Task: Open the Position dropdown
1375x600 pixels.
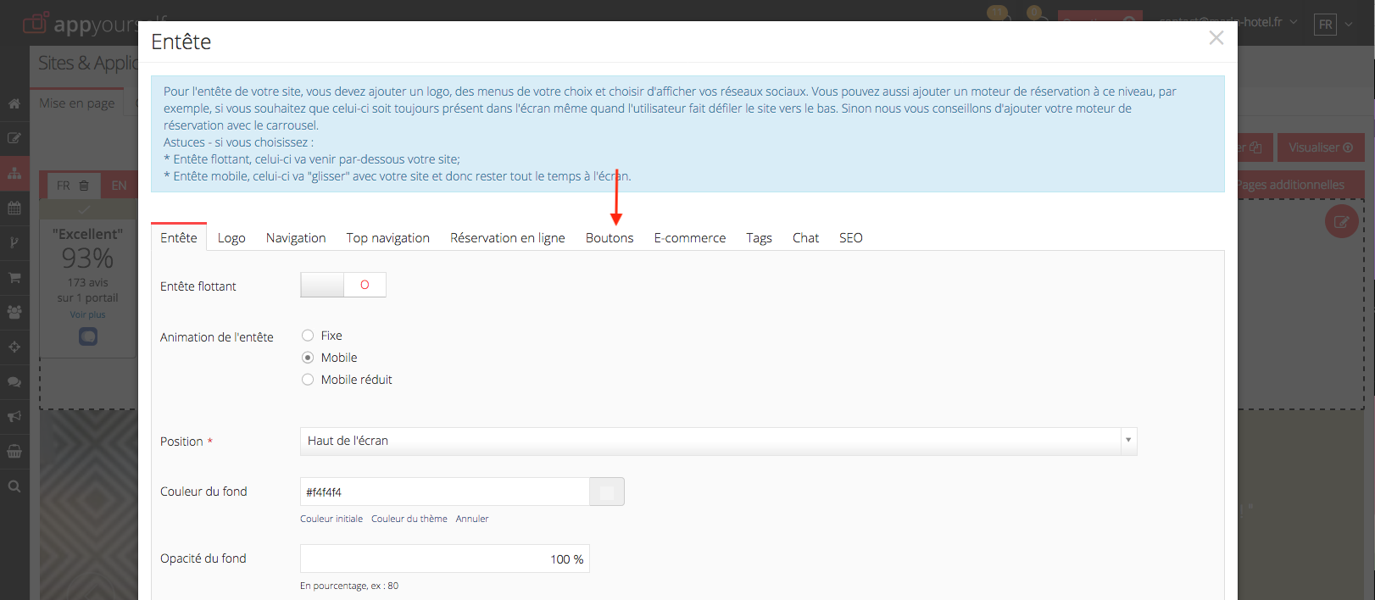Action: click(718, 441)
